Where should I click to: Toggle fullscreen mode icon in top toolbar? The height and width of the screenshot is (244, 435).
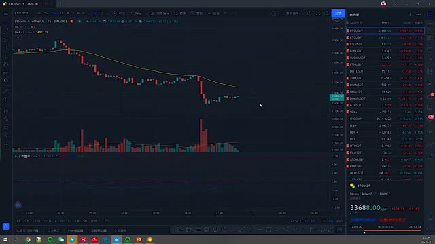point(318,14)
